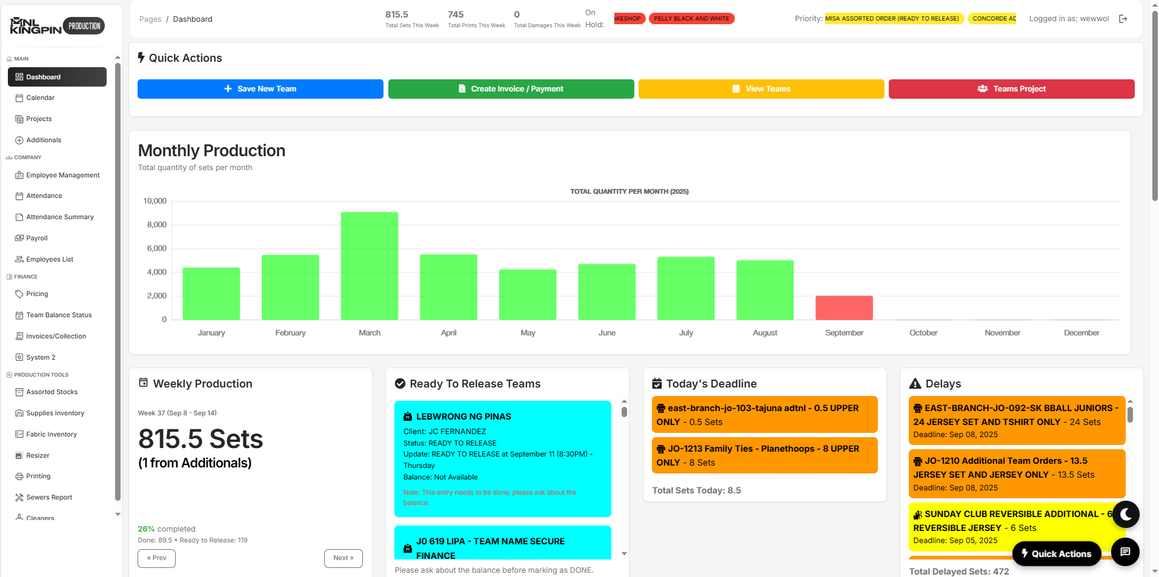The height and width of the screenshot is (577, 1159).
Task: Click the logout icon beside username
Action: point(1123,19)
